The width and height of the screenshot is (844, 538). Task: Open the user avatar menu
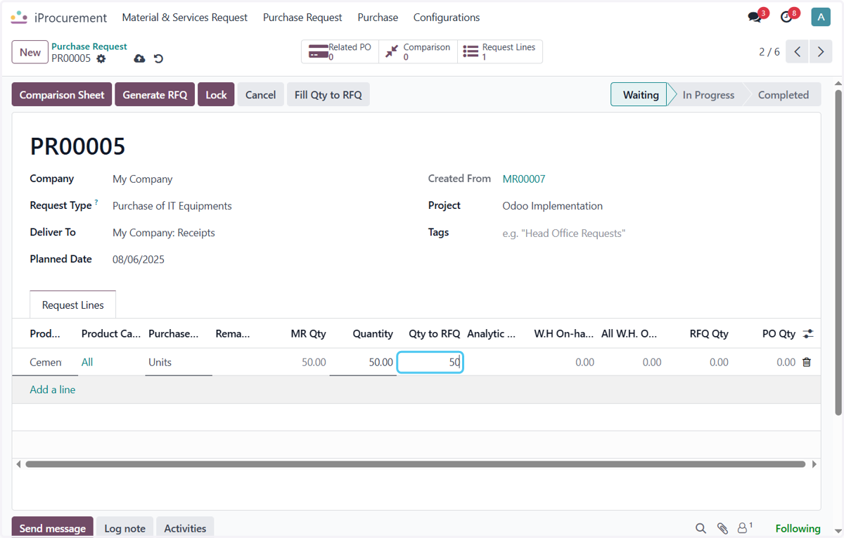point(821,18)
